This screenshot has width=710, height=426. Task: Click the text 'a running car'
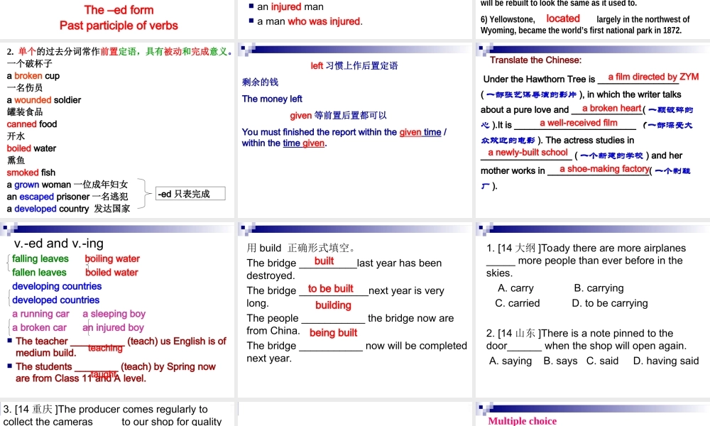coord(40,315)
